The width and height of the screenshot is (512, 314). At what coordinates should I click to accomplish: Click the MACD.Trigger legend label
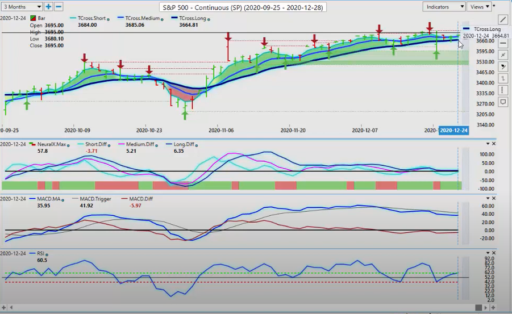coord(95,199)
